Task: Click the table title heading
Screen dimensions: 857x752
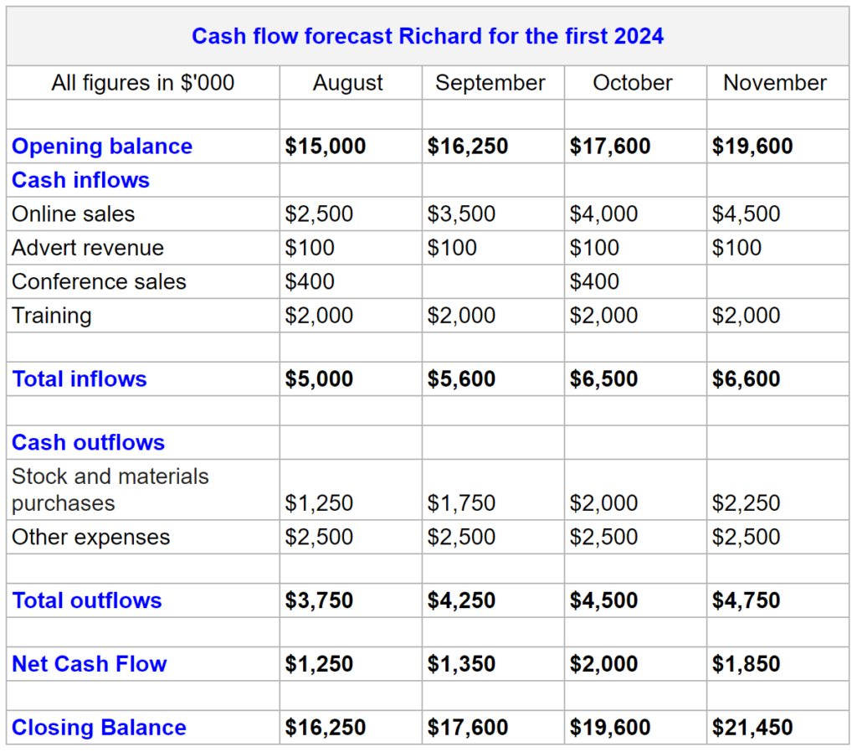Action: pyautogui.click(x=428, y=36)
